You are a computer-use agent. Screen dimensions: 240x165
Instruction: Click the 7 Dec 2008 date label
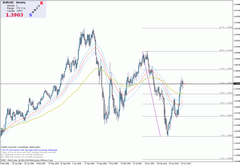[x=113, y=163]
